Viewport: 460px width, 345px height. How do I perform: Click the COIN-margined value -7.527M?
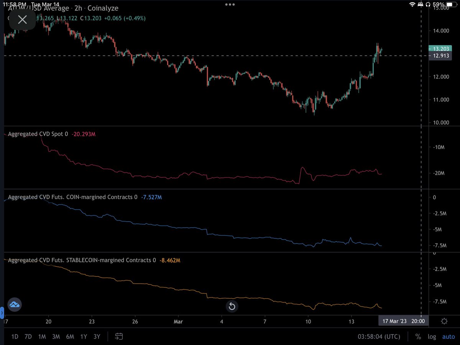(151, 197)
